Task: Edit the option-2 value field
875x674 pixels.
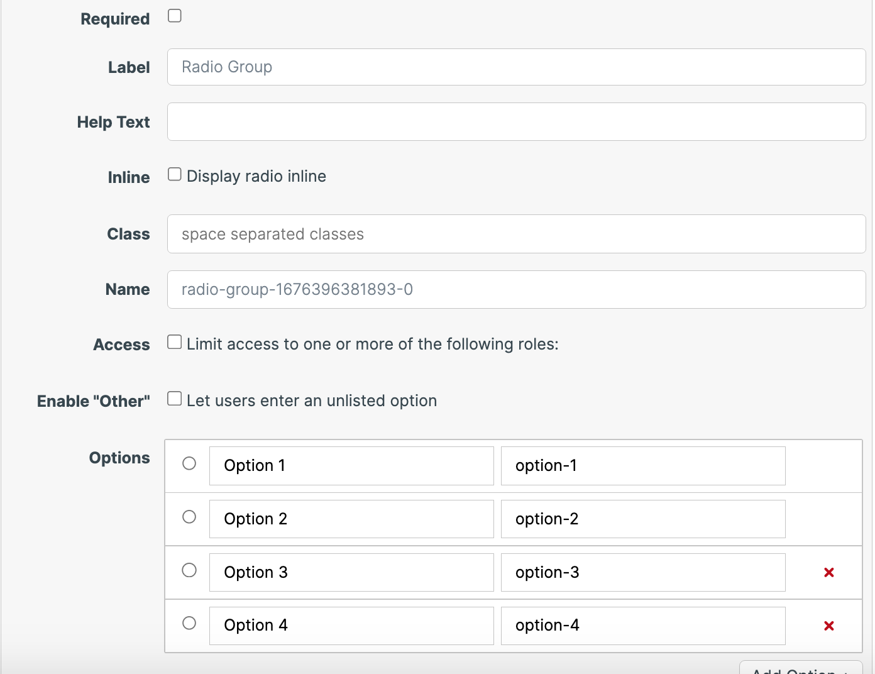Action: (642, 519)
